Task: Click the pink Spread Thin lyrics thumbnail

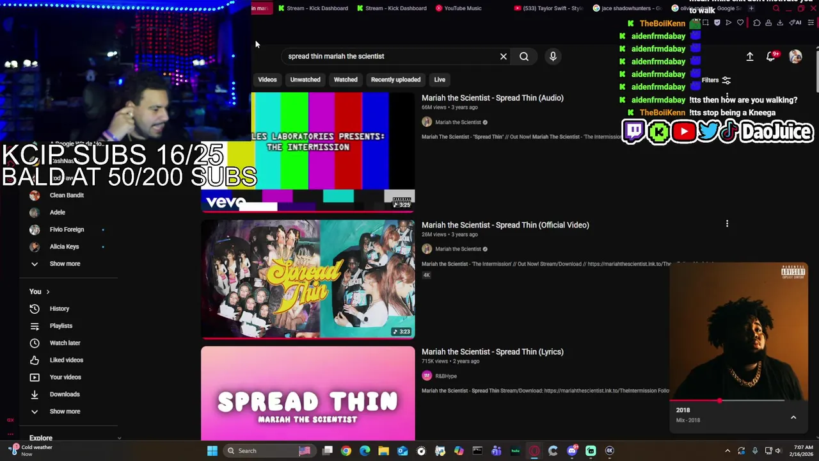Action: point(308,394)
